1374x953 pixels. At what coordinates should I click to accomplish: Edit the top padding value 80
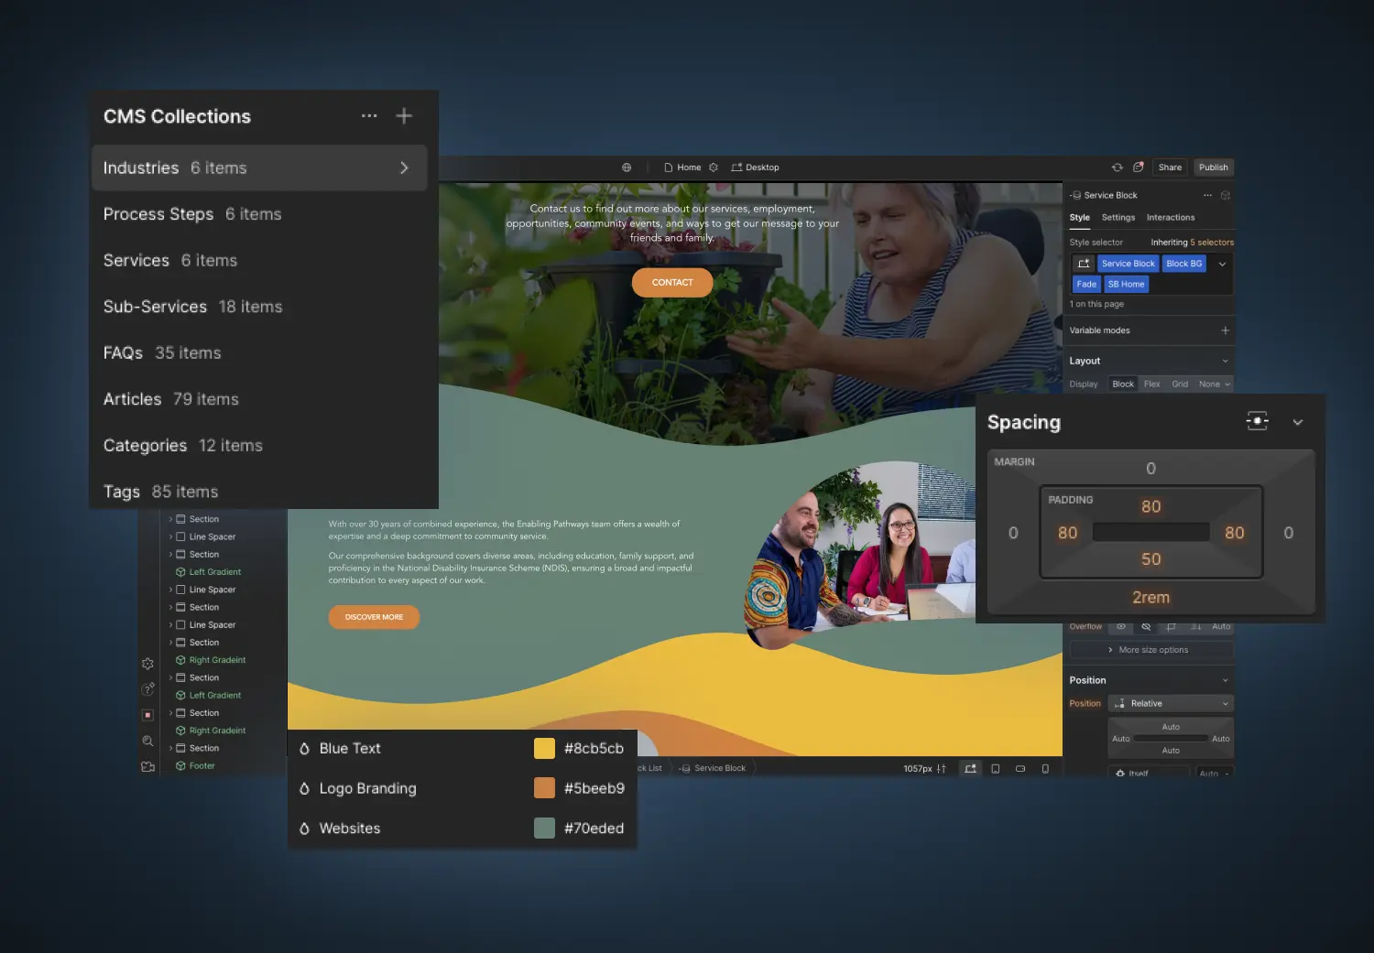coord(1151,506)
